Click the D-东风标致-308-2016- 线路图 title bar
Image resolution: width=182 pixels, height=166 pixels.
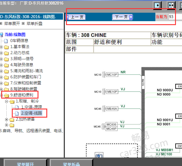pyautogui.click(x=31, y=17)
